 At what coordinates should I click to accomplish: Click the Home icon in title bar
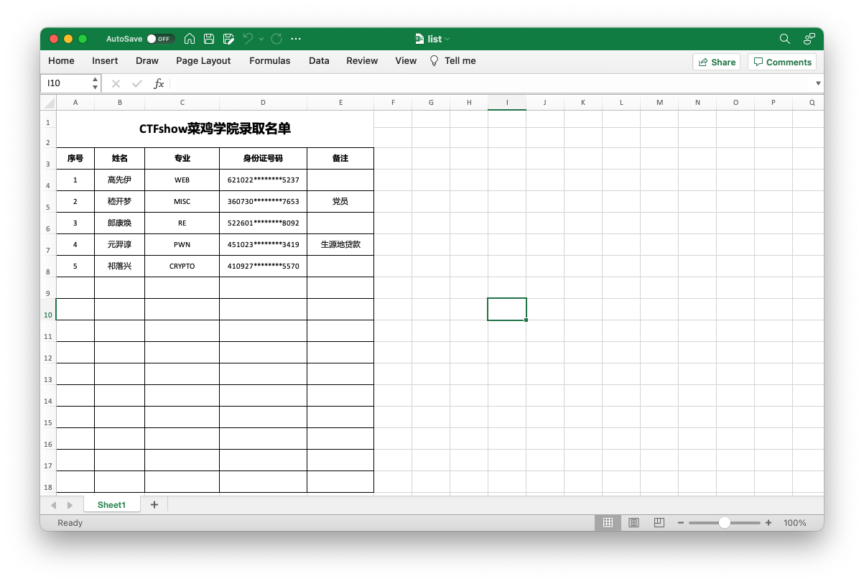190,39
